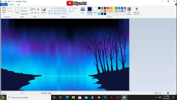Open the File menu
Screen dimensions: 177x100
pyautogui.click(x=4, y=4)
